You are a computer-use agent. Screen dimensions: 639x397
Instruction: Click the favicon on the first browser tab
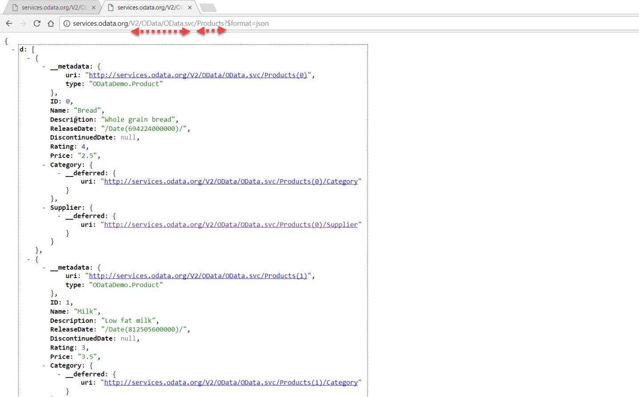(x=16, y=7)
